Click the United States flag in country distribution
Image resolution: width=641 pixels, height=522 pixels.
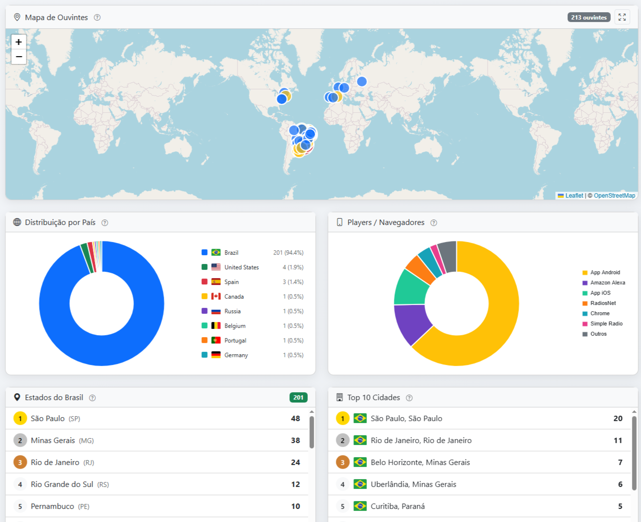coord(216,267)
